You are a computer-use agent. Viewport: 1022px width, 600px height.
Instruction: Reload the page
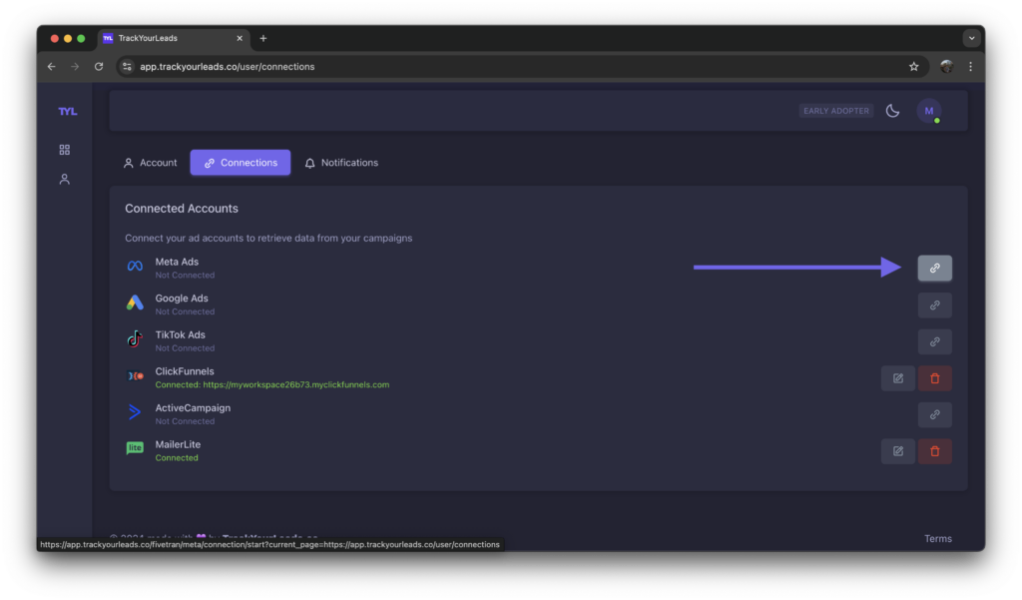click(99, 67)
